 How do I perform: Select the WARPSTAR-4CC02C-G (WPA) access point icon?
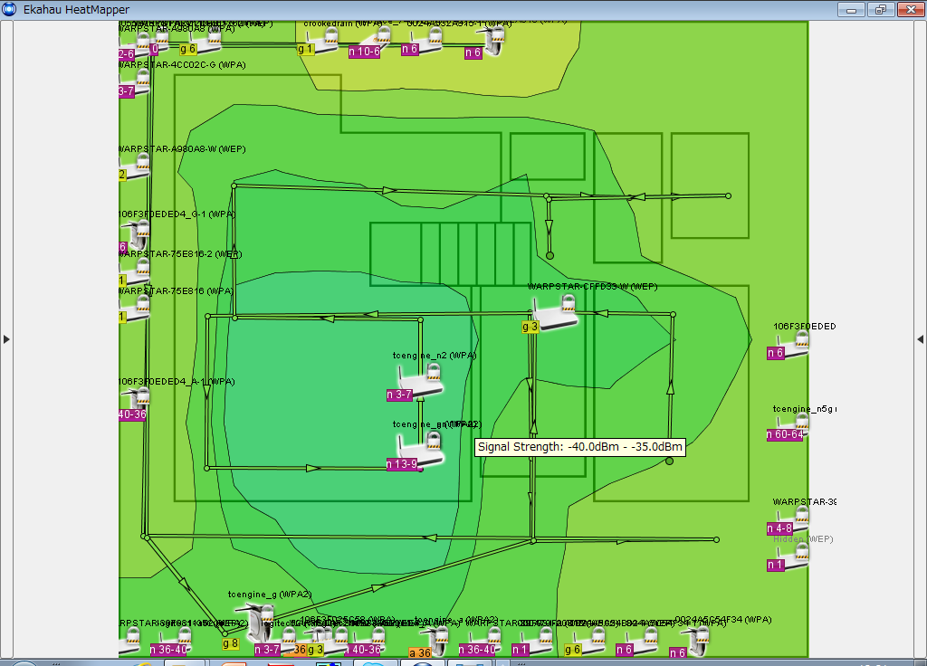point(136,82)
